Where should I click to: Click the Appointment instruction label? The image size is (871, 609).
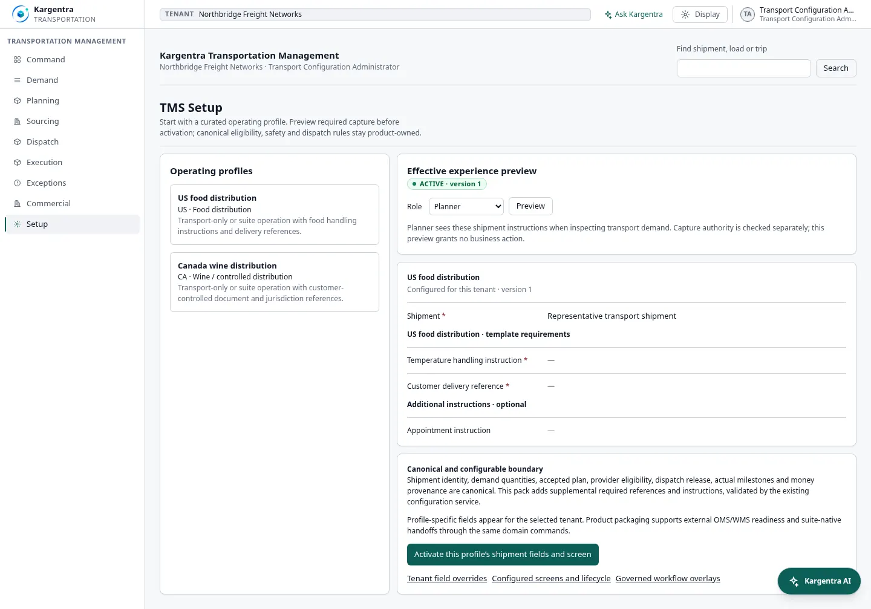coord(449,431)
